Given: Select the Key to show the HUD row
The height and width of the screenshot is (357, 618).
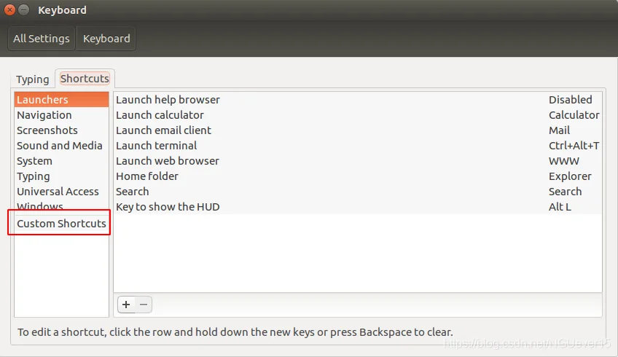Looking at the screenshot, I should pos(358,207).
